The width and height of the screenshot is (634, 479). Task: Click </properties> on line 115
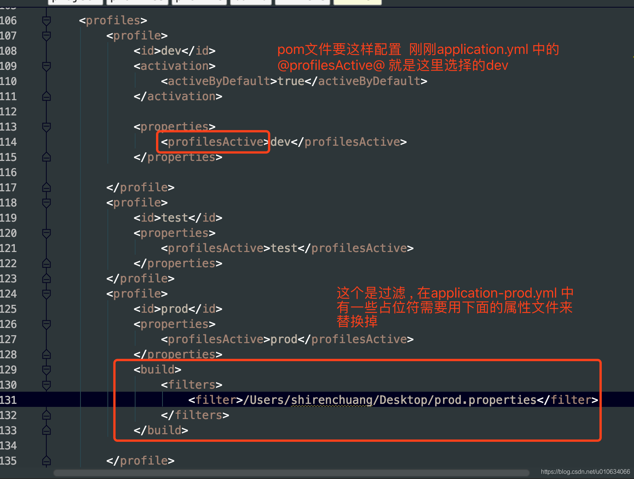[178, 157]
